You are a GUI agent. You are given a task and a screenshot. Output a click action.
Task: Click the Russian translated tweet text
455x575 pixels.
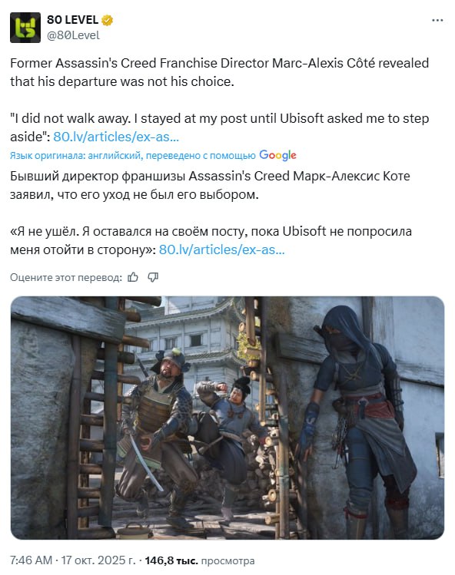pyautogui.click(x=211, y=213)
